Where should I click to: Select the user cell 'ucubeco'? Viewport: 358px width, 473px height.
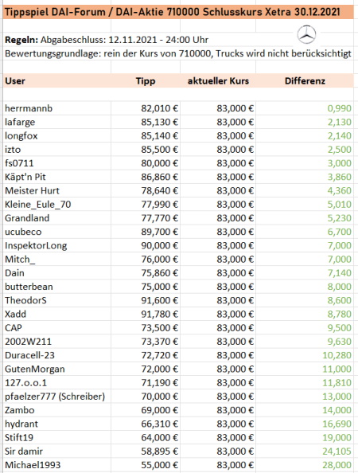[x=23, y=232]
